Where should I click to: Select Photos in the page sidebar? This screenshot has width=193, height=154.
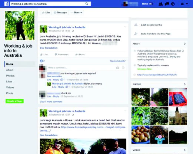[10, 76]
